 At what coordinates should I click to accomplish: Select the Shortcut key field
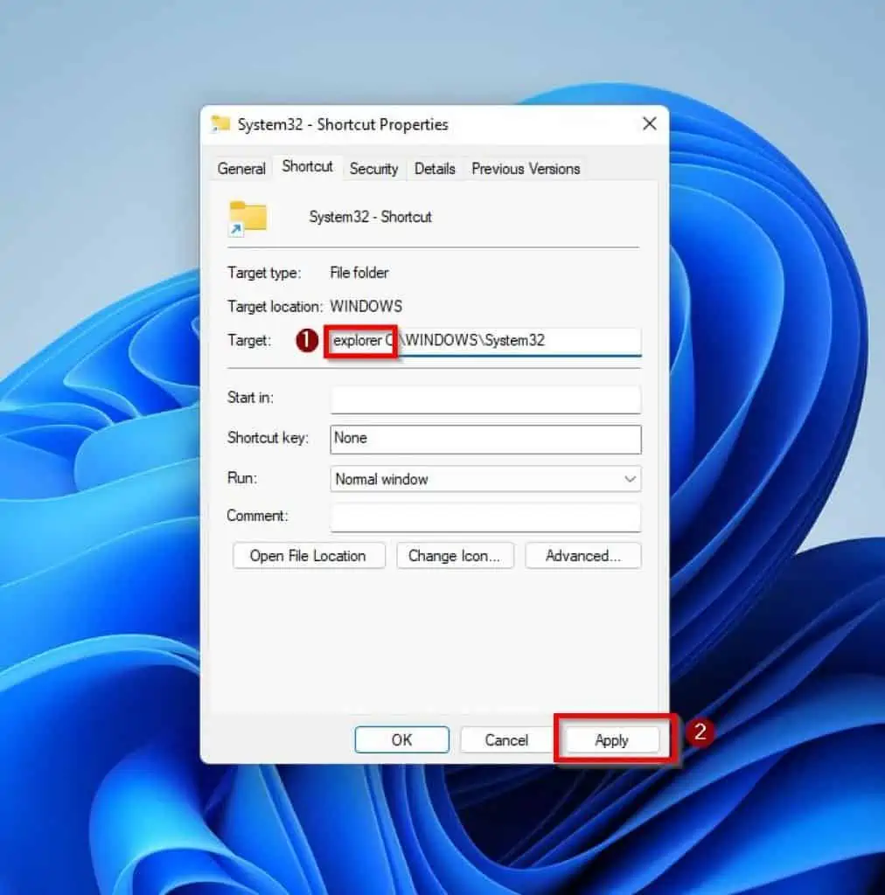click(485, 439)
